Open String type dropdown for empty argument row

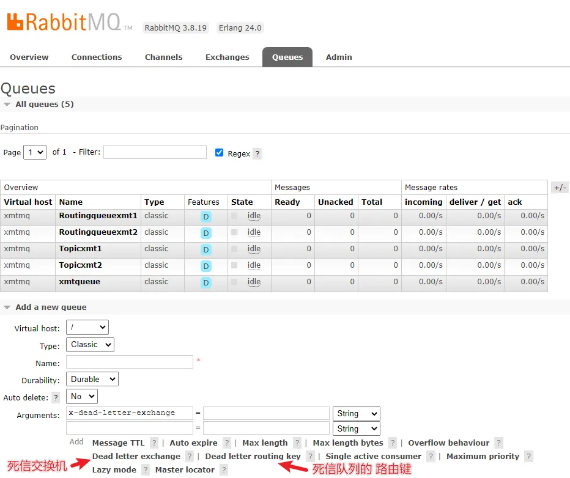point(357,428)
